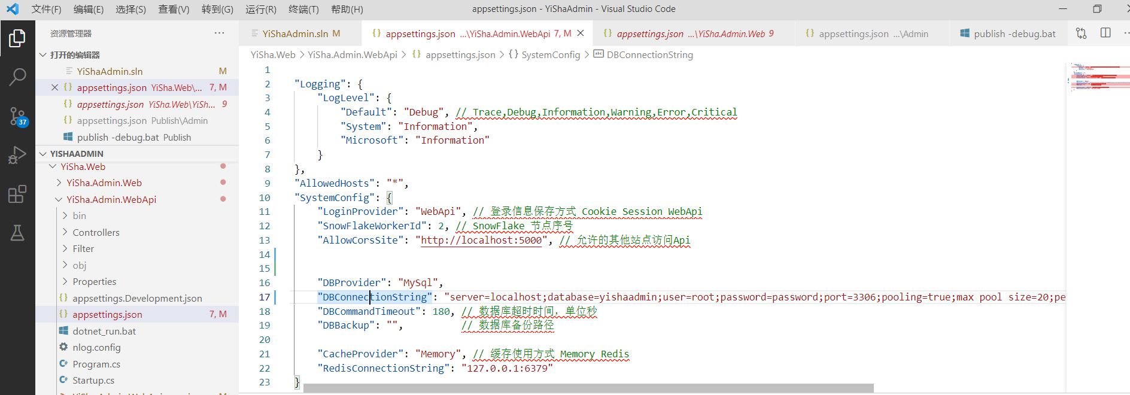Click the compare changes icon in editor toolbar

click(1081, 34)
